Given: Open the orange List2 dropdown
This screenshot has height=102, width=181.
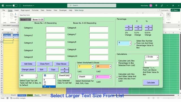Looking at the screenshot, I should tap(110, 67).
